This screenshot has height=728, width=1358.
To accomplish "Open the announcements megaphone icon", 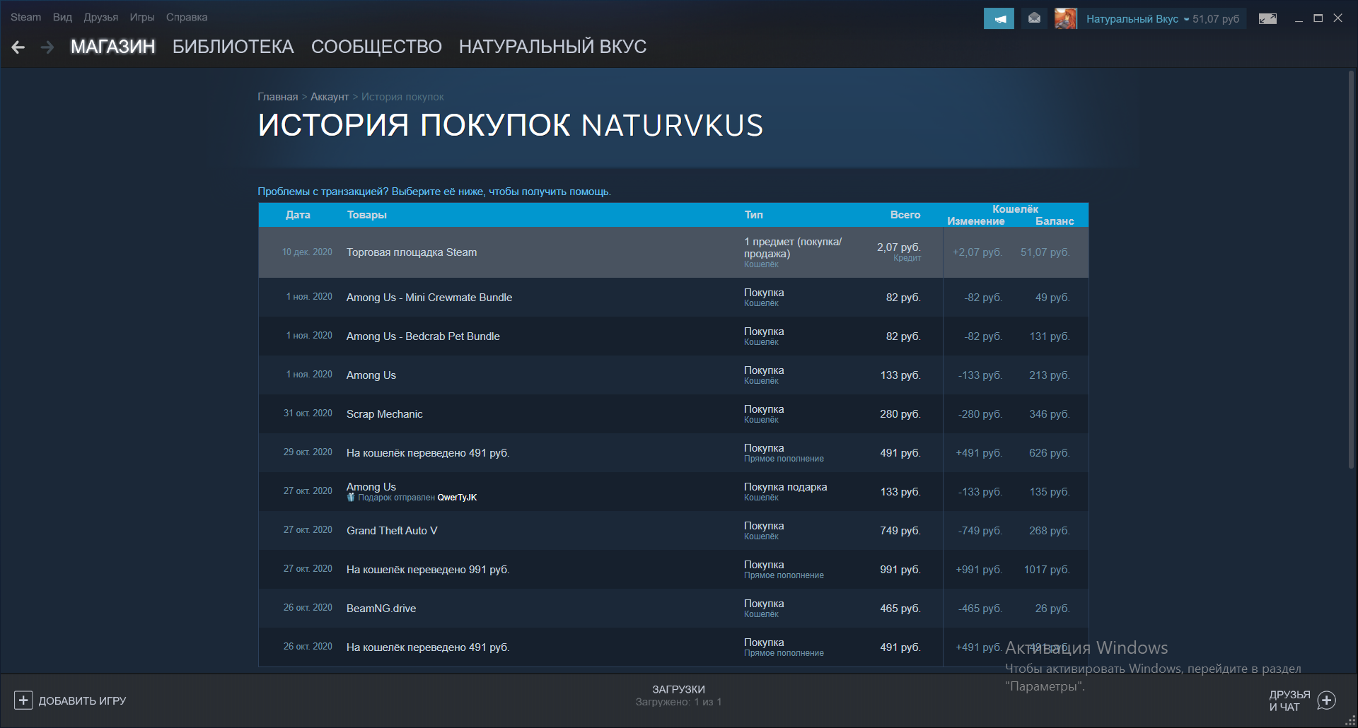I will [999, 18].
